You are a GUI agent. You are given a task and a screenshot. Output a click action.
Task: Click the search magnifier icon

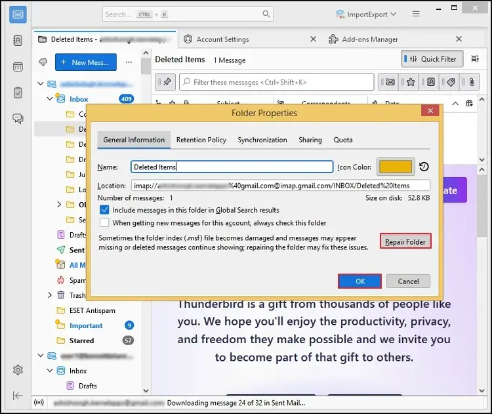[266, 14]
